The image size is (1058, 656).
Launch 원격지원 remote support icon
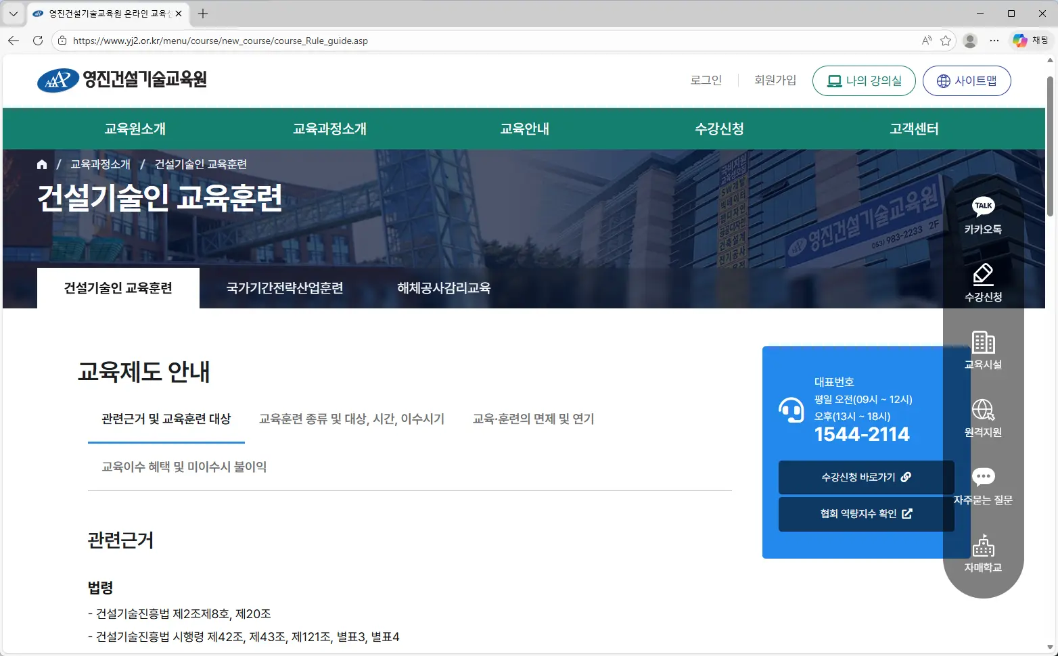coord(982,418)
